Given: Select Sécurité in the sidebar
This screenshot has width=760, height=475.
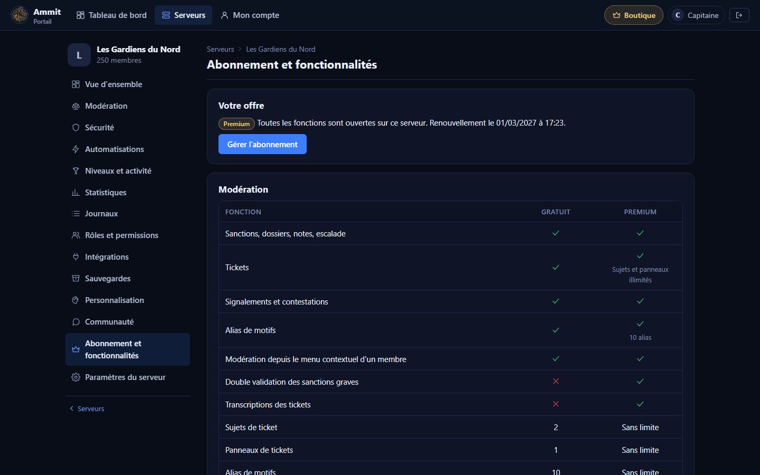Looking at the screenshot, I should [128, 128].
